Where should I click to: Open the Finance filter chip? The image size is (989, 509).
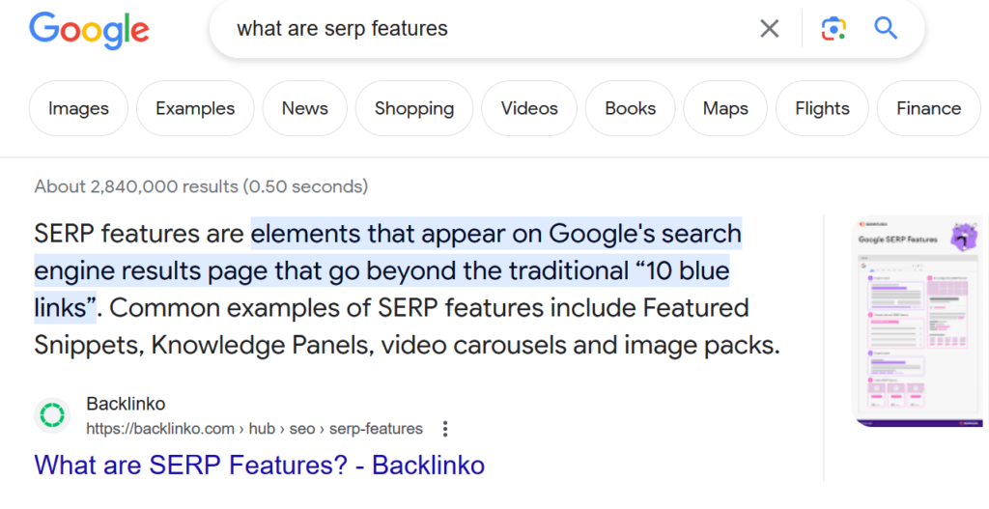pos(928,108)
